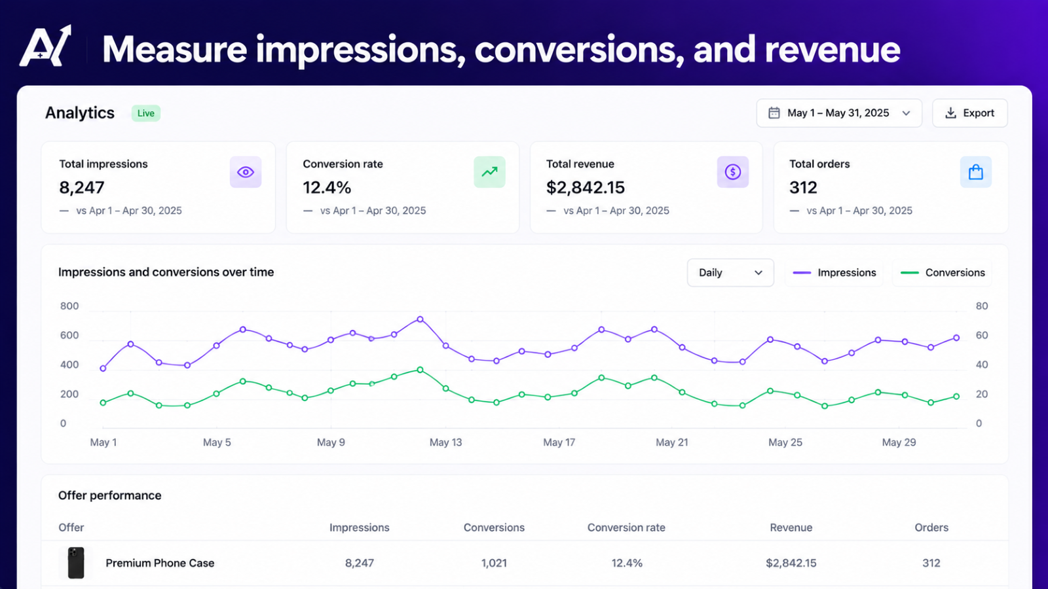1048x589 pixels.
Task: Toggle the Conversions series in chart legend
Action: (943, 272)
